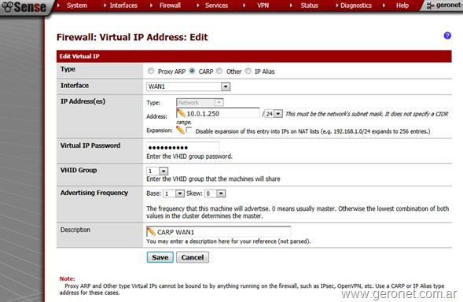
Task: Open the WAN1 Interface dropdown
Action: coord(188,87)
